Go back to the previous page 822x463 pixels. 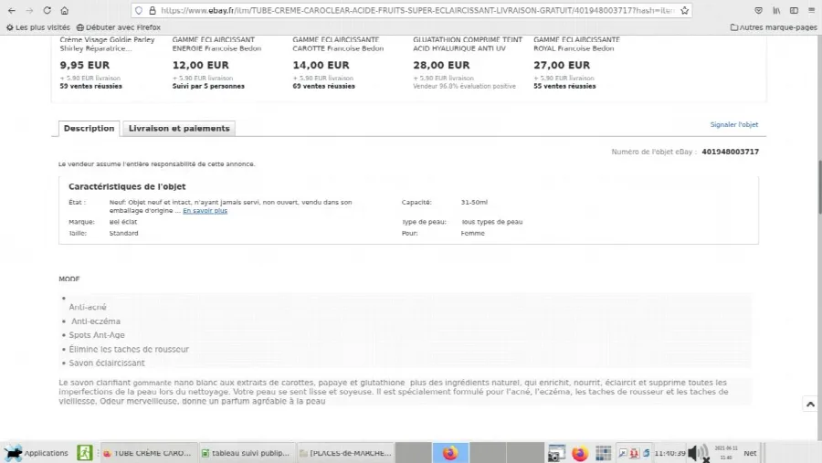pos(12,10)
